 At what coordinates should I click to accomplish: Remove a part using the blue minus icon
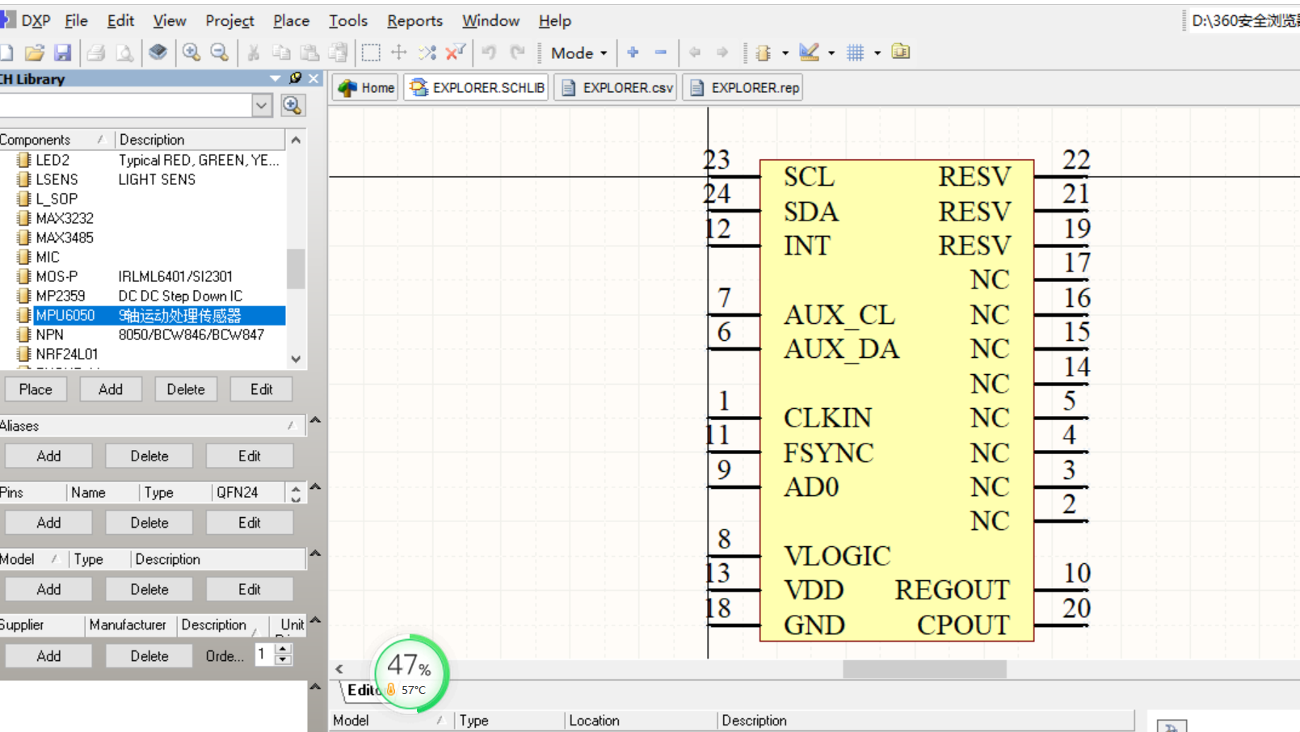click(661, 53)
